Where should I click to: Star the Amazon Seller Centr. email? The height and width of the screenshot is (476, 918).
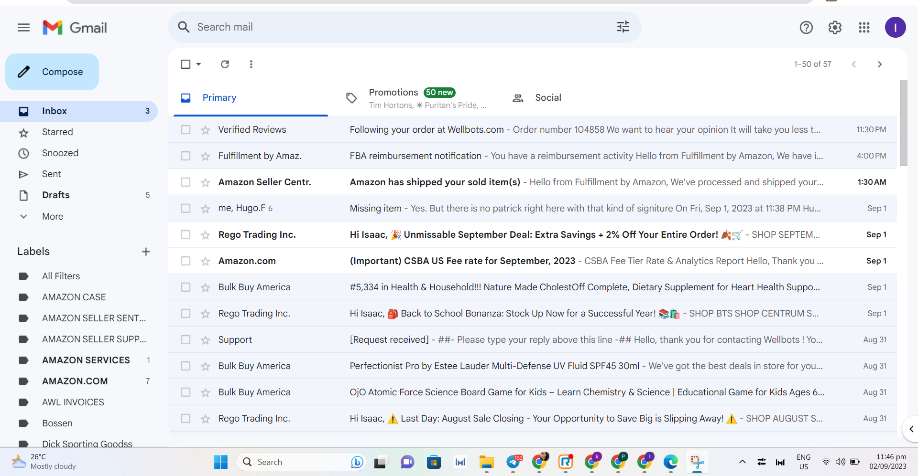(206, 182)
